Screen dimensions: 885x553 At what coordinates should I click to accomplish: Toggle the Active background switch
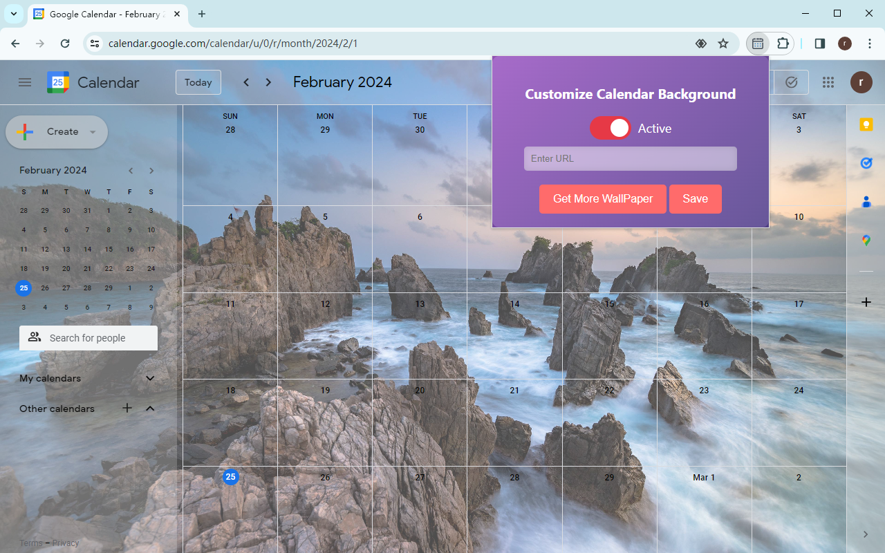[610, 128]
